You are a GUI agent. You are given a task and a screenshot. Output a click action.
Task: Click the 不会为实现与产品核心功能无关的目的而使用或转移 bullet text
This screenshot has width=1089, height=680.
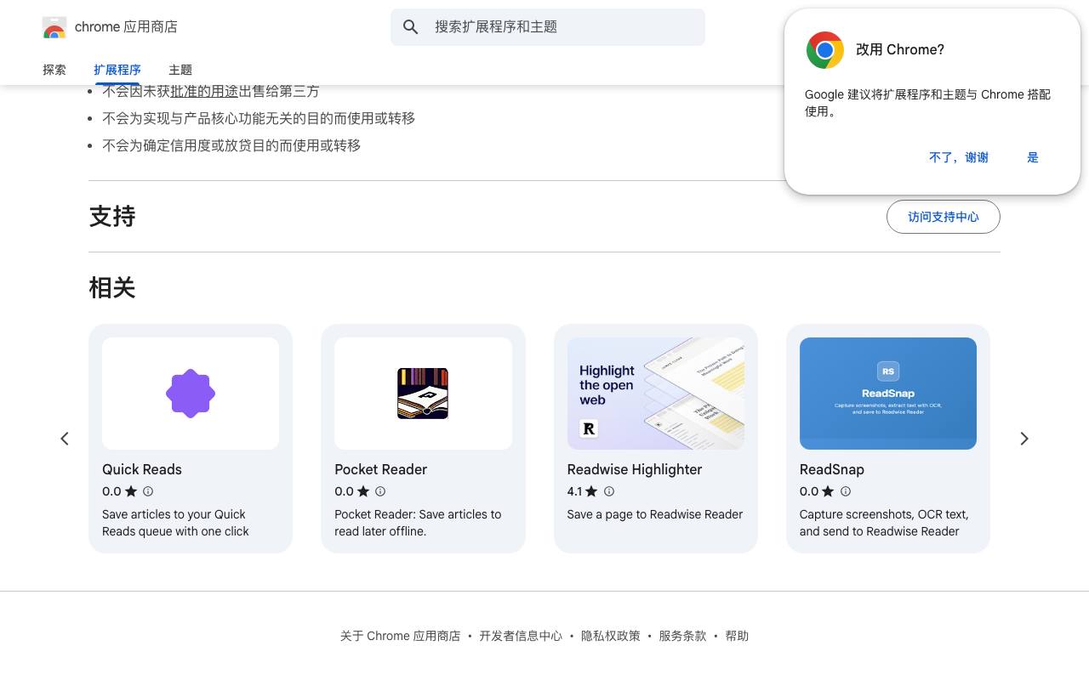pos(259,118)
